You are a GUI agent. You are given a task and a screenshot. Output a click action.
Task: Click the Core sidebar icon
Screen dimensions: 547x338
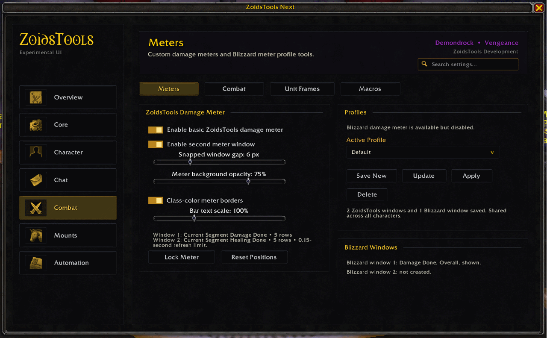(x=35, y=125)
